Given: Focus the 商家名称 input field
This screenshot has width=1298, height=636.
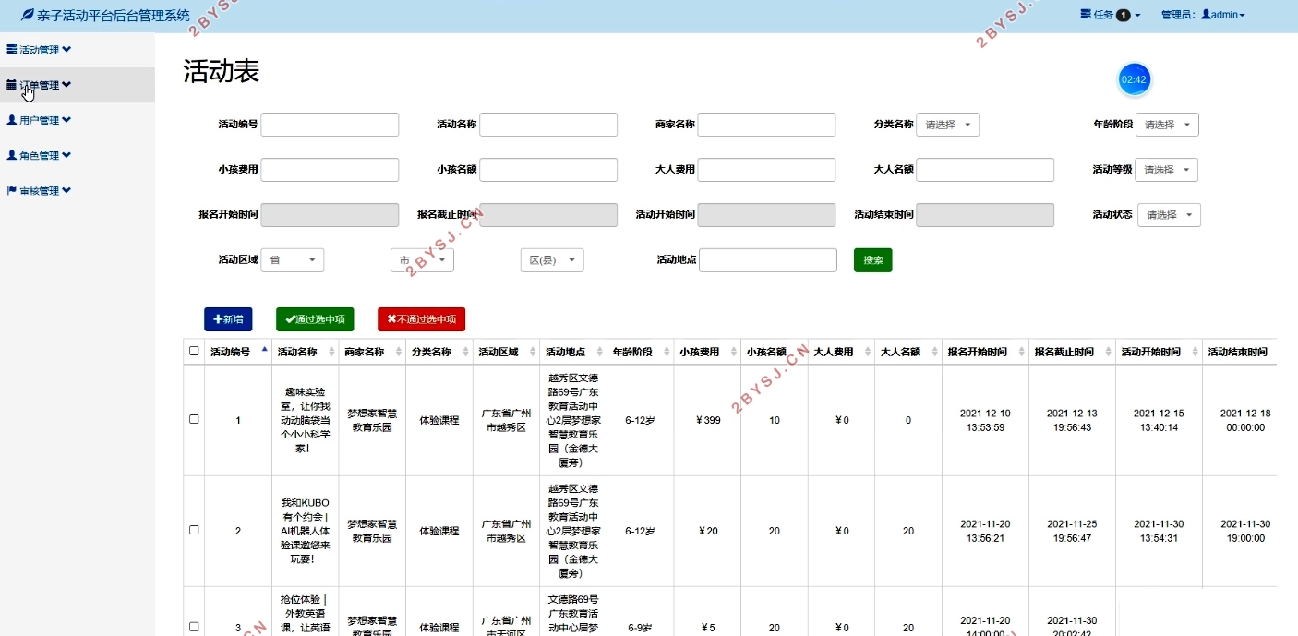Looking at the screenshot, I should coord(766,125).
